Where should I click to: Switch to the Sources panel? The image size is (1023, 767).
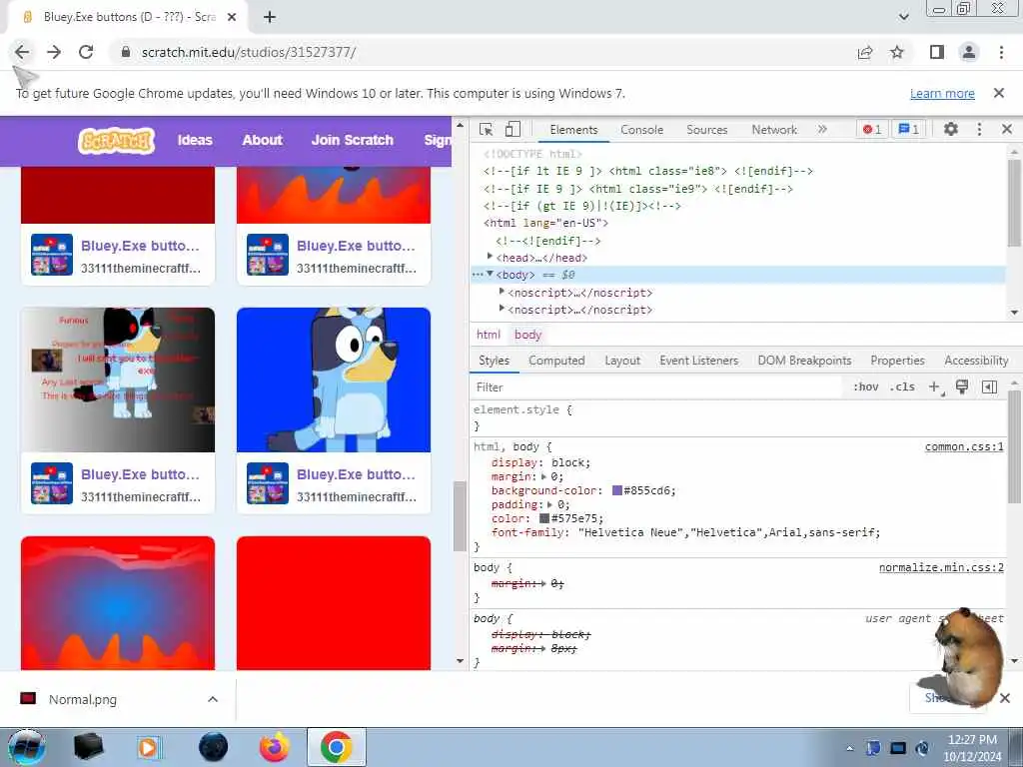706,130
